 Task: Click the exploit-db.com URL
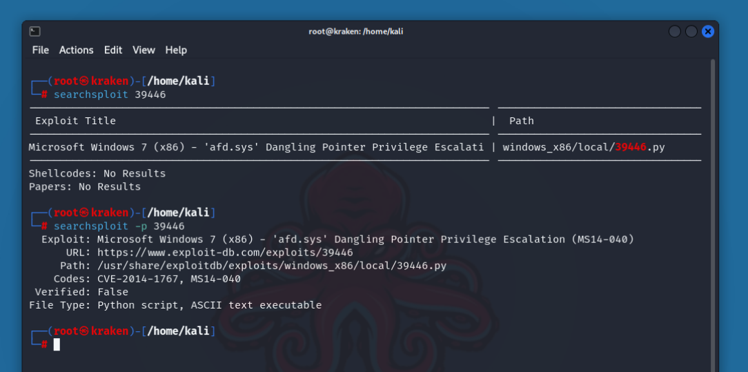tap(225, 253)
